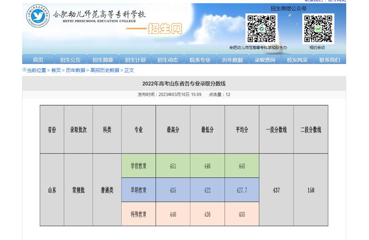Click the 招生网 banner title
This screenshot has height=240, width=369.
click(x=165, y=28)
